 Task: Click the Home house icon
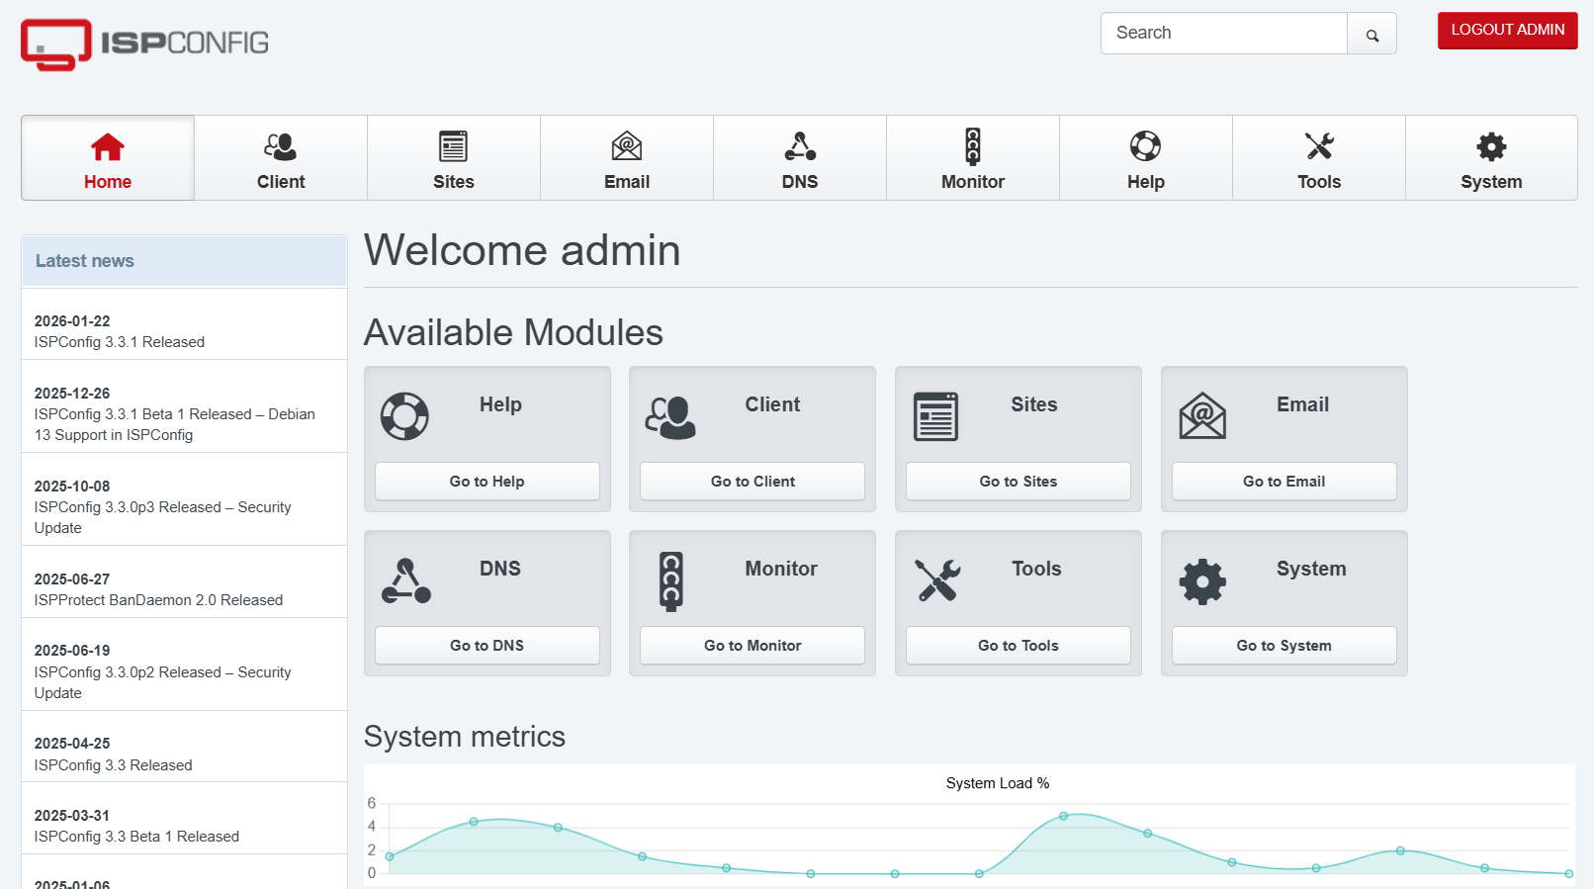tap(108, 146)
